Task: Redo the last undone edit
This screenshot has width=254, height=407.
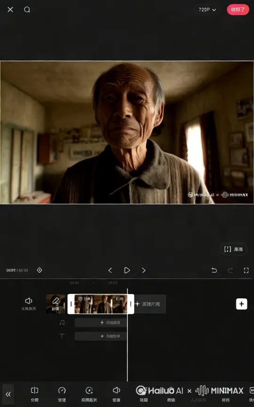Action: [x=230, y=270]
